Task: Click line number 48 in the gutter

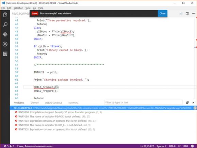Action: tap(17, 31)
